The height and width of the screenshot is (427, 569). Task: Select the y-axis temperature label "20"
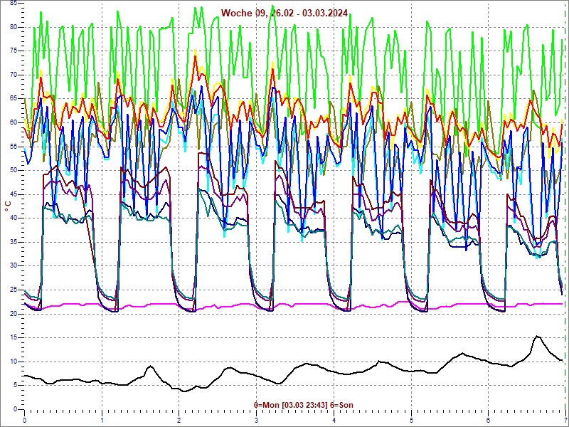[14, 314]
